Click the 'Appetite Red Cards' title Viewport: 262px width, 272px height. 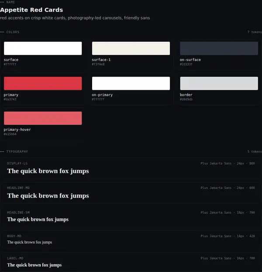(x=31, y=10)
